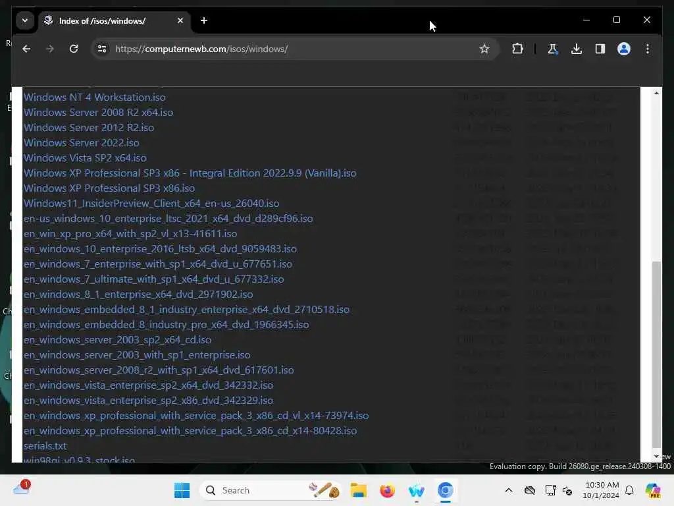This screenshot has height=506, width=674.
Task: Open a new browser tab
Action: point(204,20)
